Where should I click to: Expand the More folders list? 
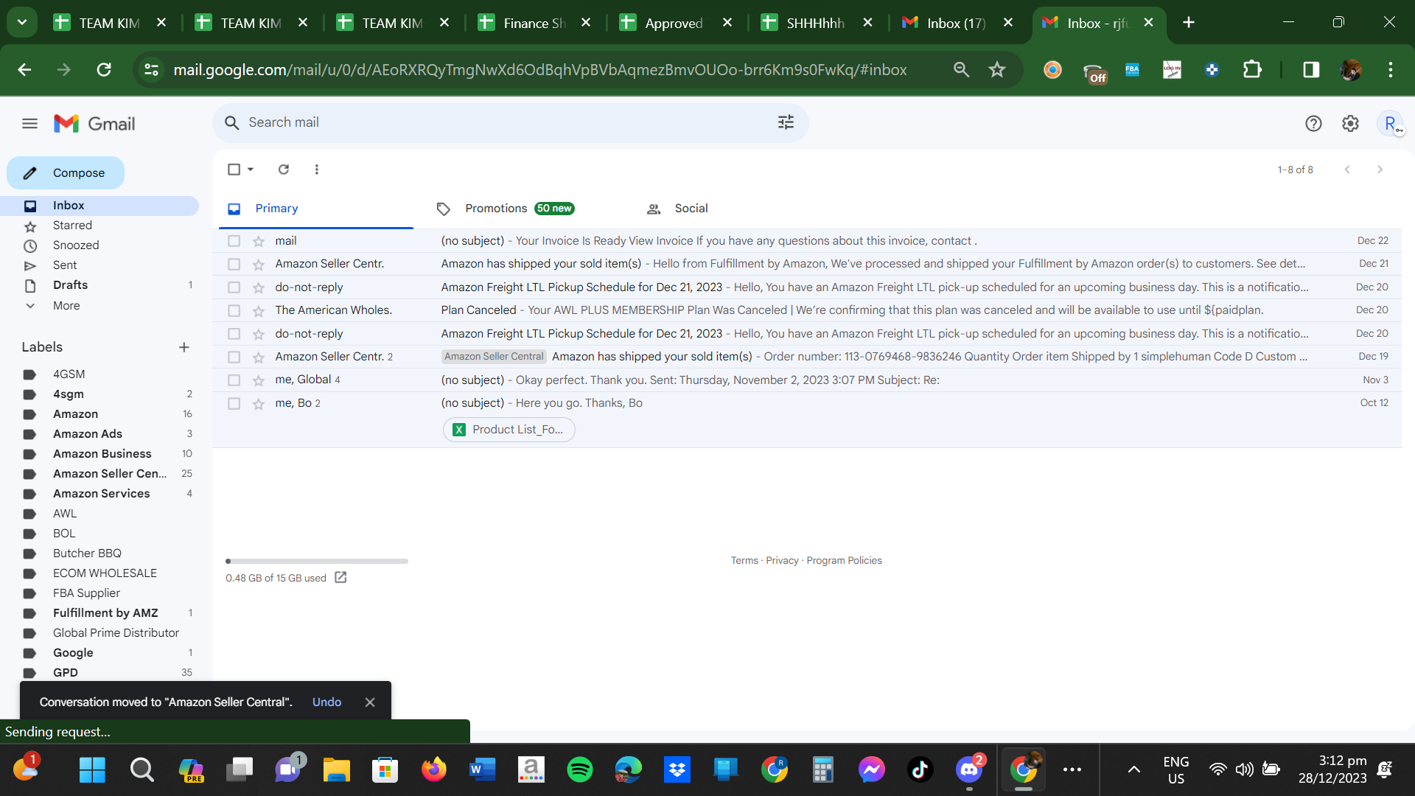point(66,306)
